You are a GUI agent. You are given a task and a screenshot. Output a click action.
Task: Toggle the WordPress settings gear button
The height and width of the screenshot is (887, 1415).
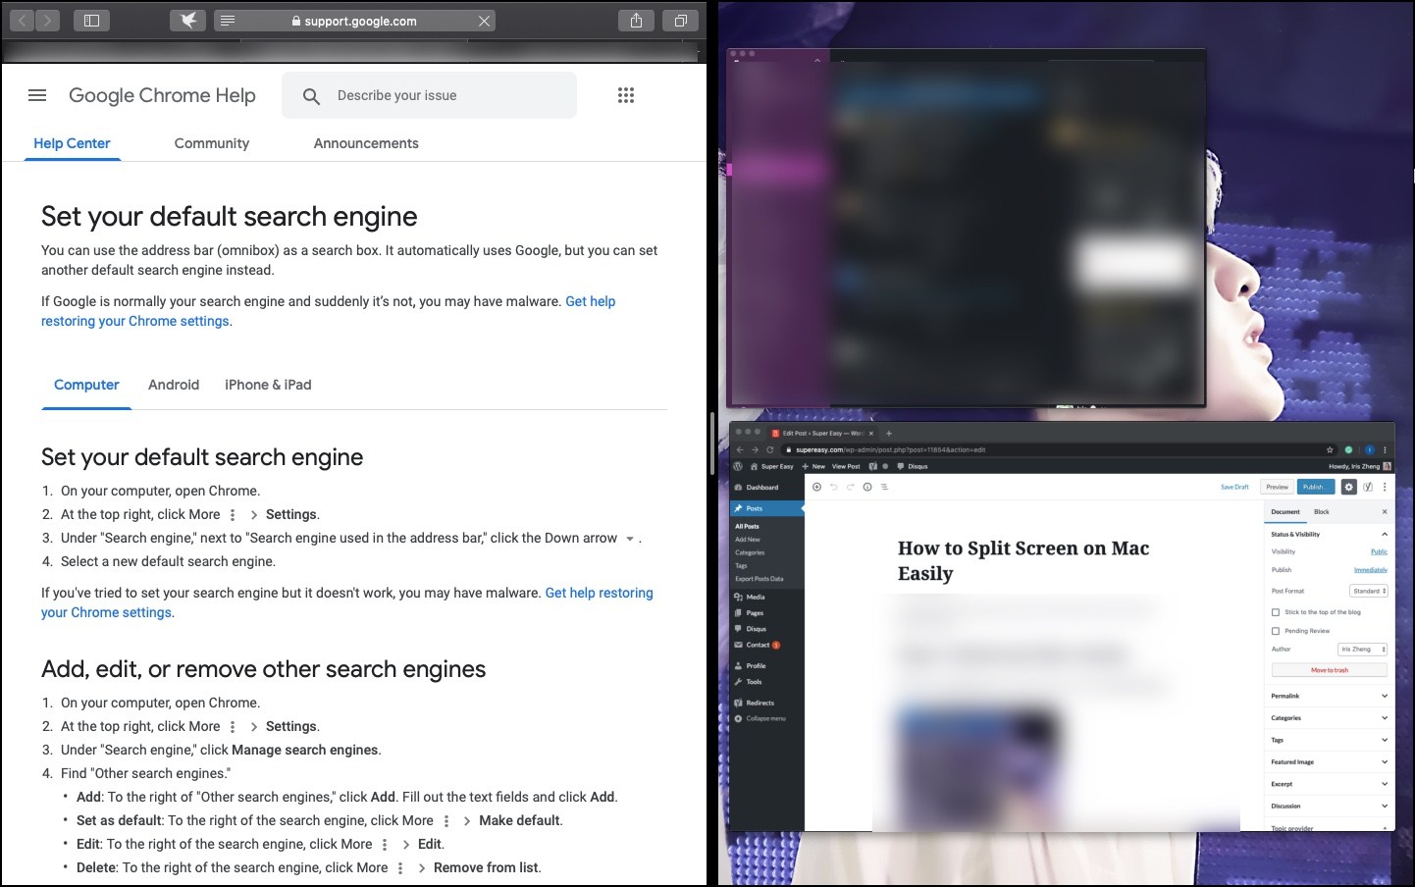[x=1349, y=487]
